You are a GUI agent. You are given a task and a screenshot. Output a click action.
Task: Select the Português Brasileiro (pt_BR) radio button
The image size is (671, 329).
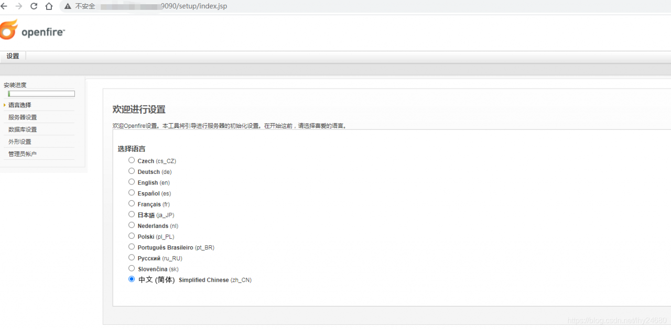tap(132, 246)
